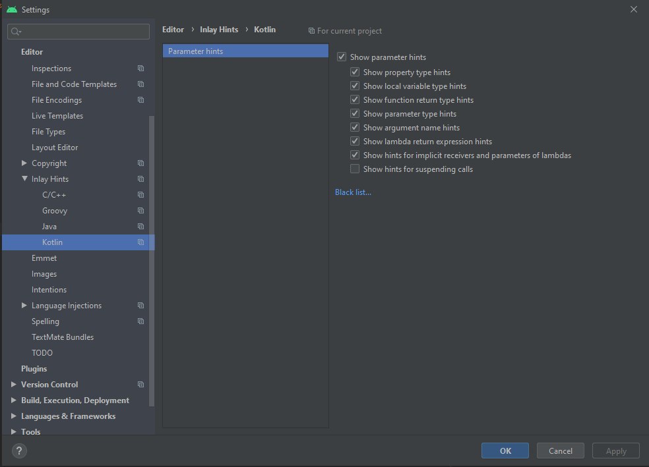649x467 pixels.
Task: Click the For current project label
Action: click(x=350, y=31)
